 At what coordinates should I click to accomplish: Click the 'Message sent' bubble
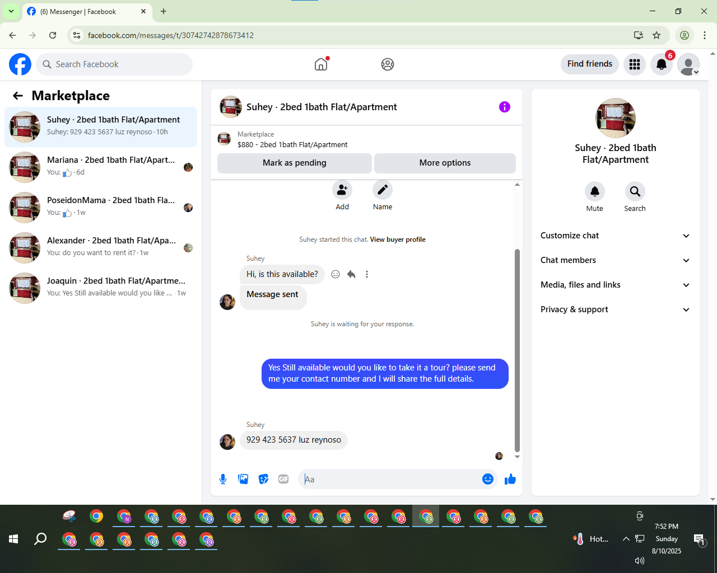(273, 297)
